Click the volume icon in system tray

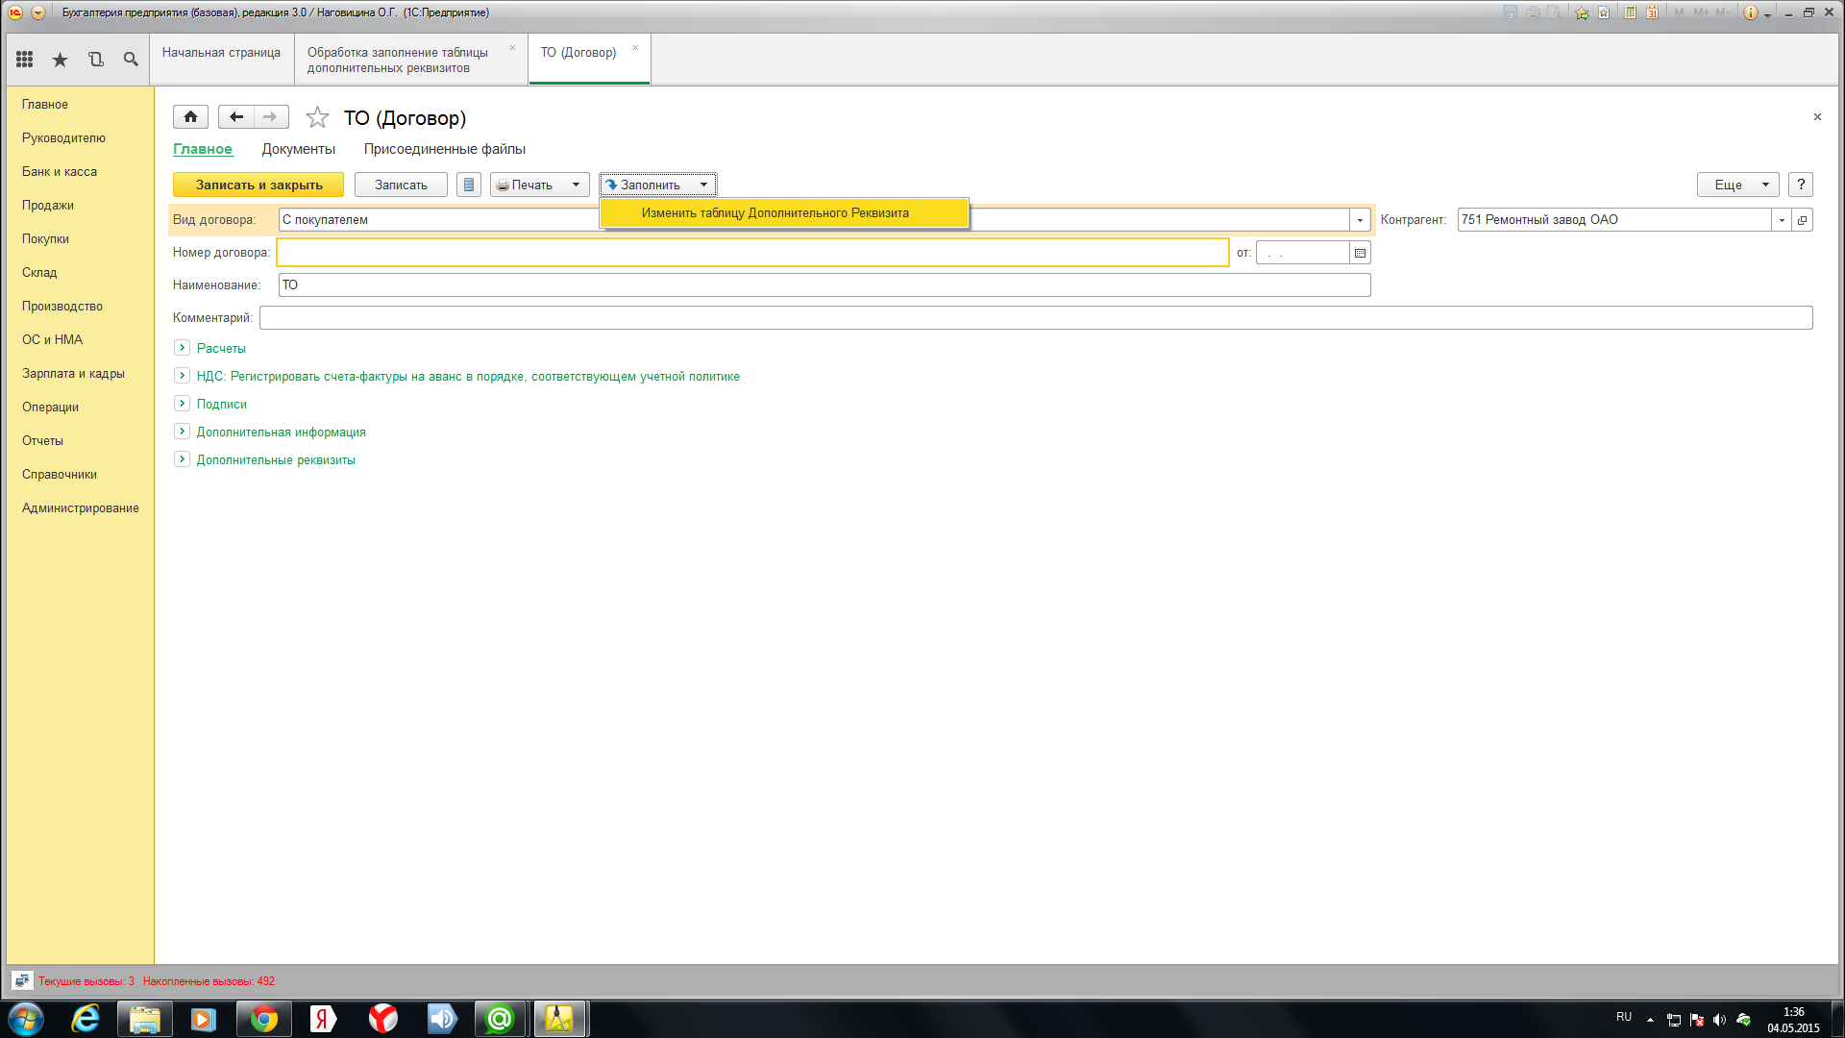1719,1020
